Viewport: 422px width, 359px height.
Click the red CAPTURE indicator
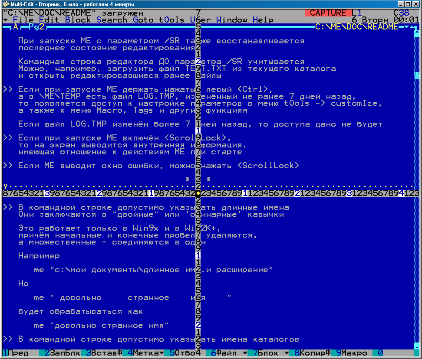(328, 13)
